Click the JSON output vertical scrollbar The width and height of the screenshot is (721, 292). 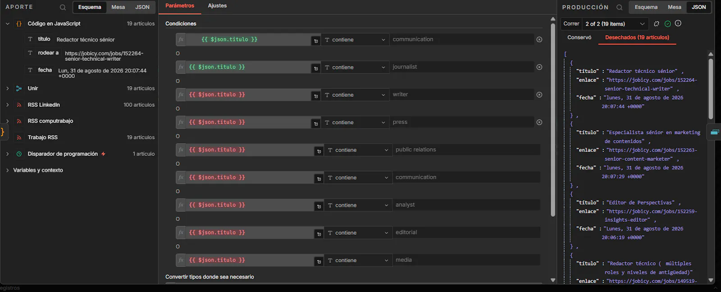pos(711,89)
